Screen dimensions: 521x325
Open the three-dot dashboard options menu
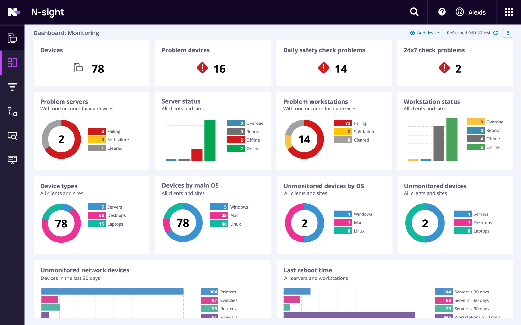tap(508, 33)
